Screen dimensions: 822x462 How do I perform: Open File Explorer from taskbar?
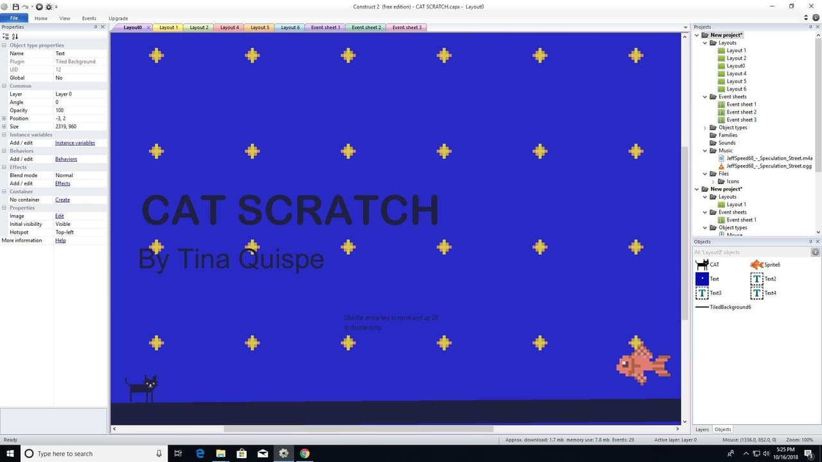click(220, 454)
